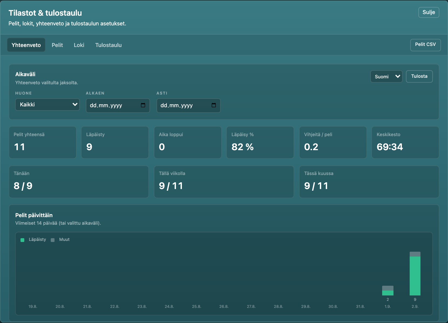The height and width of the screenshot is (323, 448).
Task: Click the Muut gray legend swatch
Action: point(53,240)
